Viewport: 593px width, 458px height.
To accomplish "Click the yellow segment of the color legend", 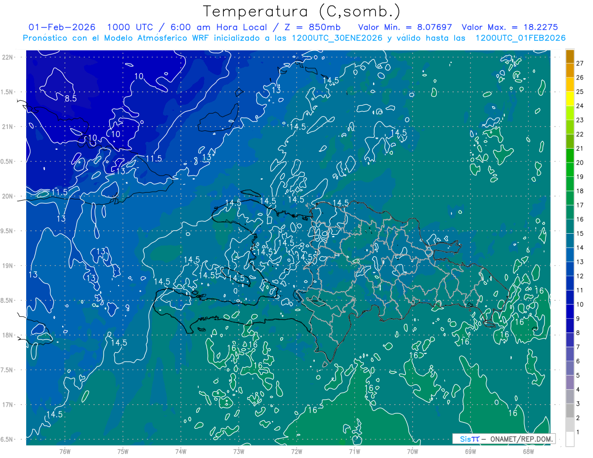I will click(x=570, y=98).
